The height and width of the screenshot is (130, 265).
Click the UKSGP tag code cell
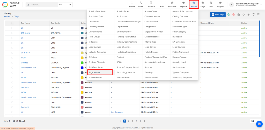(54, 53)
